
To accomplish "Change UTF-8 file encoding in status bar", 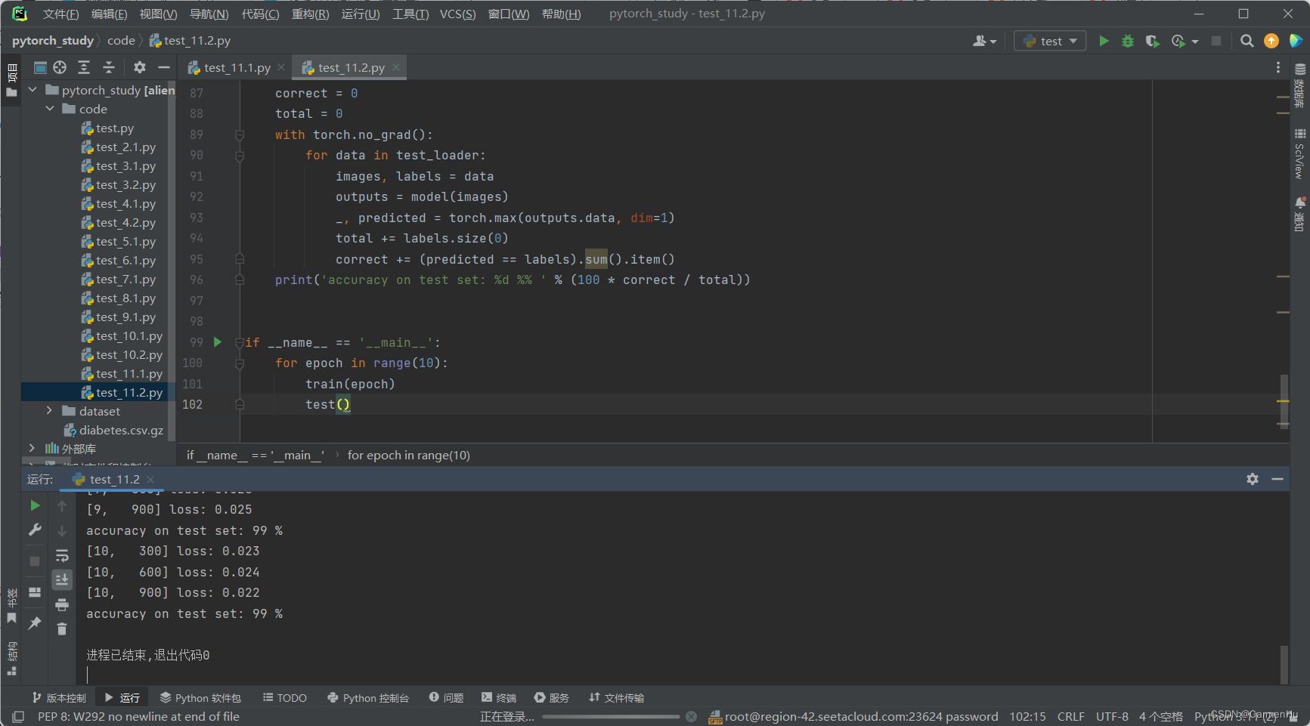I will (1112, 716).
